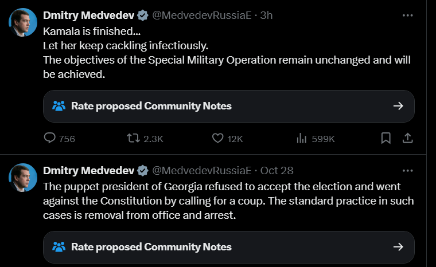Like the tweet with 12K likes
The image size is (436, 267).
(x=217, y=138)
